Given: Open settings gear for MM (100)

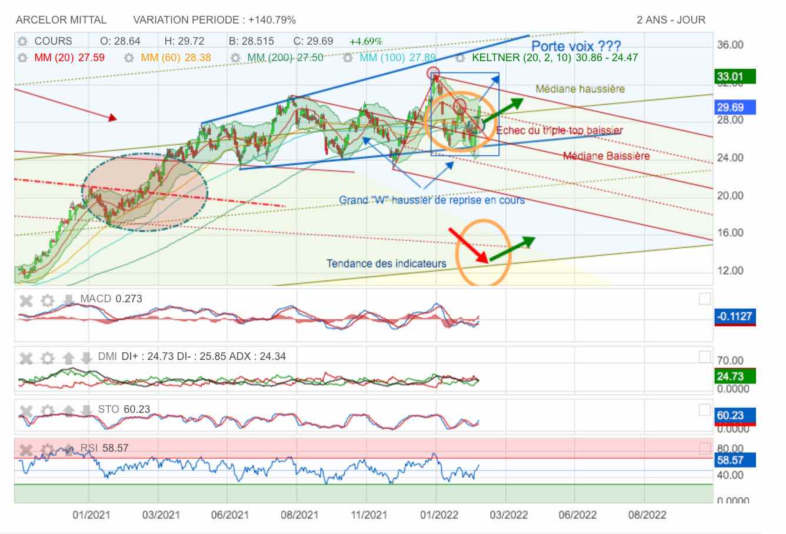Looking at the screenshot, I should 348,58.
